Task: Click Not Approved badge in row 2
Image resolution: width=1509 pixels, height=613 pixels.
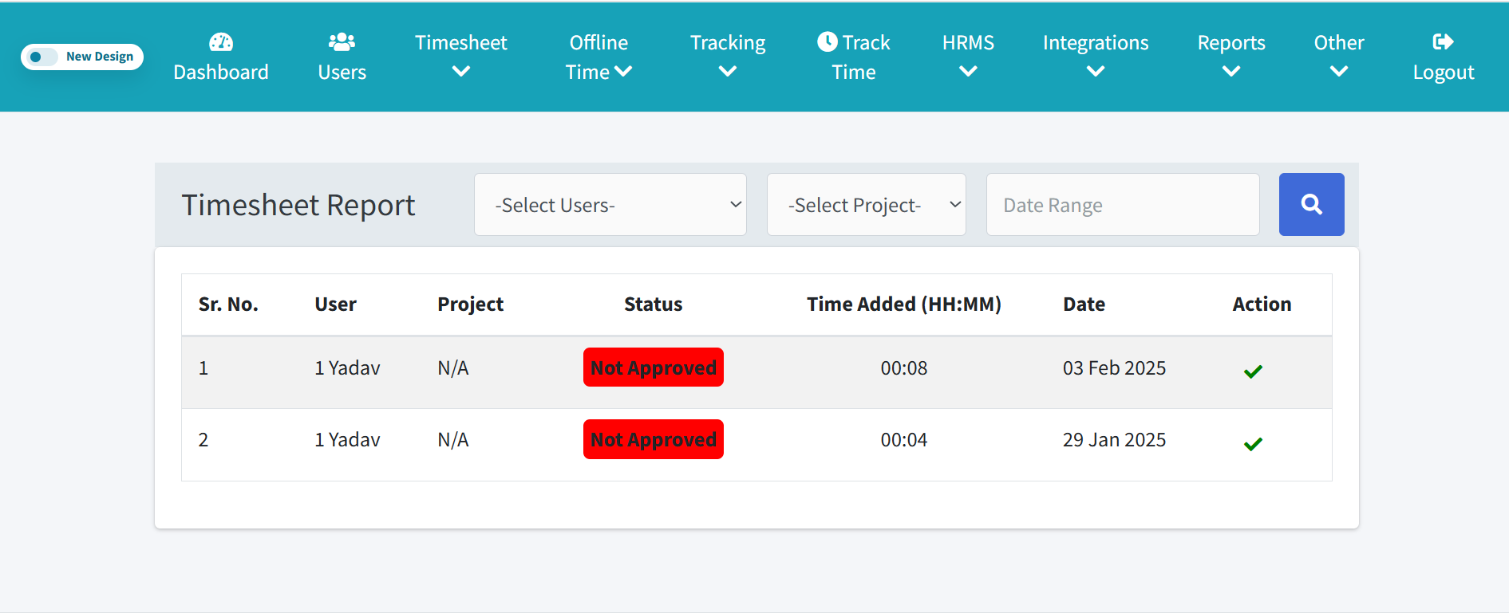Action: [654, 439]
